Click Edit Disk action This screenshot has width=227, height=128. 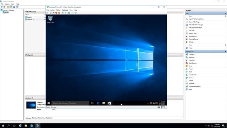pyautogui.click(x=192, y=31)
